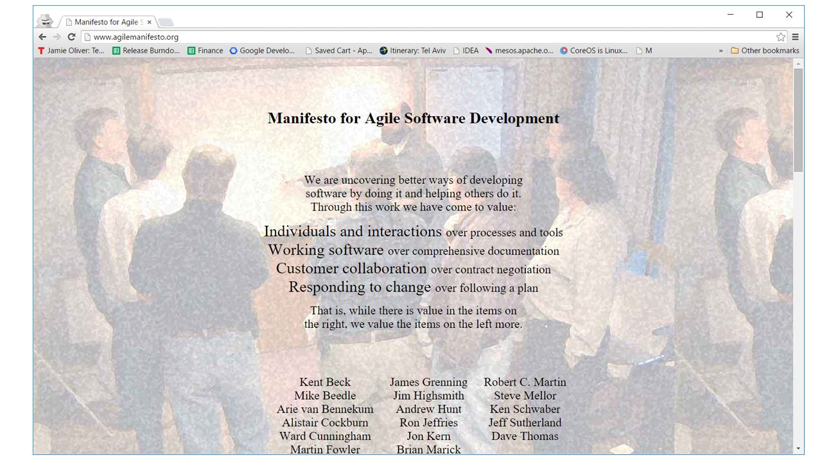Open the Saved Cart bookmark

tap(338, 51)
